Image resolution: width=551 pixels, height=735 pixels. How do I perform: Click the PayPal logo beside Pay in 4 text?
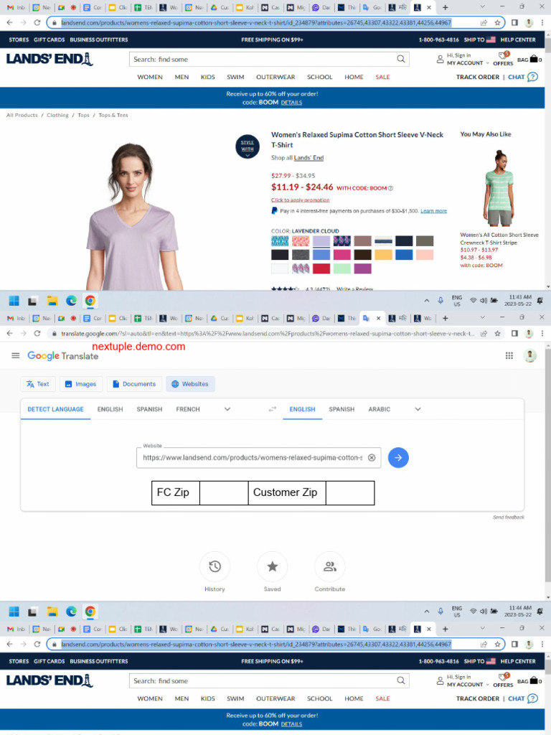tap(274, 211)
